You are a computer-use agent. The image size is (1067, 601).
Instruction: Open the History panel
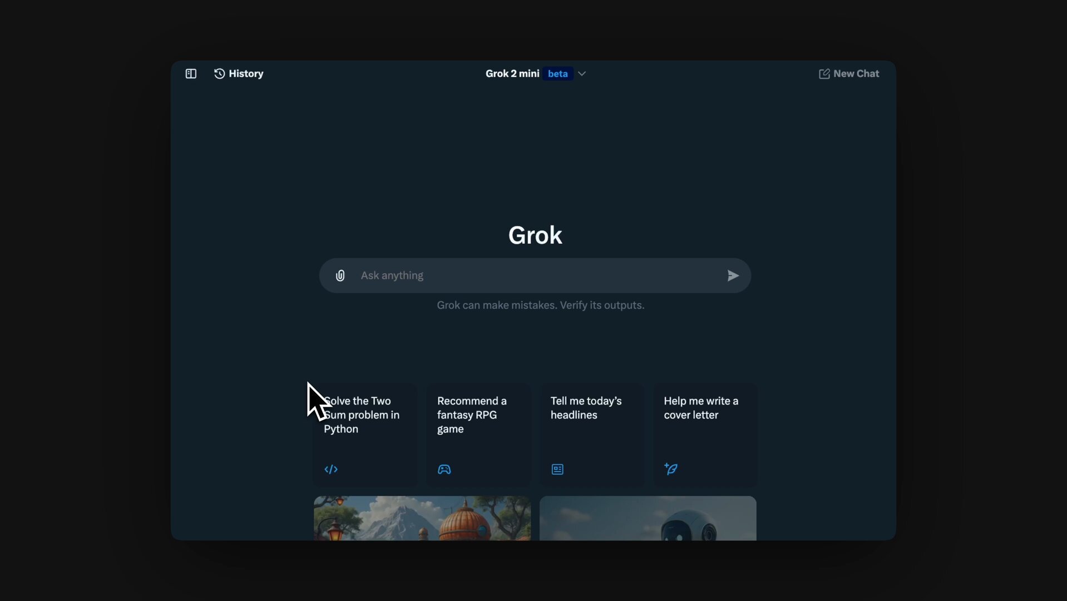239,73
